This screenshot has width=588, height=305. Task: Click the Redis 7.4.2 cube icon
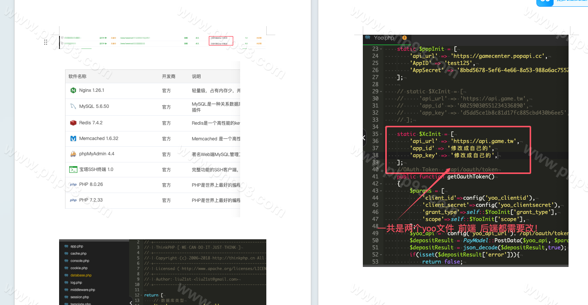(73, 123)
